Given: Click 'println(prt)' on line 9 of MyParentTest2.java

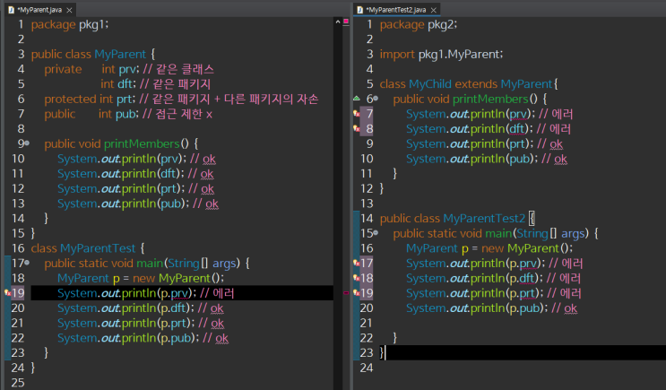Looking at the screenshot, I should (x=500, y=144).
